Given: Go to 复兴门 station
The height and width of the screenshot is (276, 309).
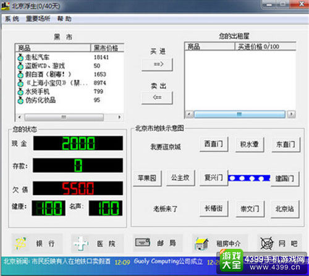Looking at the screenshot, I should click(x=214, y=178).
